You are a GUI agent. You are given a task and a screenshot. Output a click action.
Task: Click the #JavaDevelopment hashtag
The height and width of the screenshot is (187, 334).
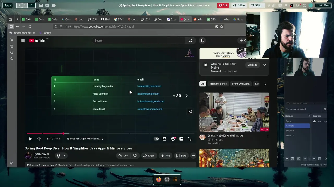[x=85, y=165]
